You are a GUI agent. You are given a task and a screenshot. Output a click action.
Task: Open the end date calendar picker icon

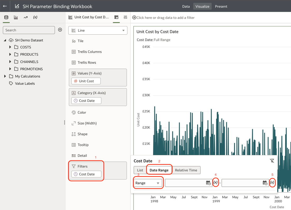click(265, 183)
